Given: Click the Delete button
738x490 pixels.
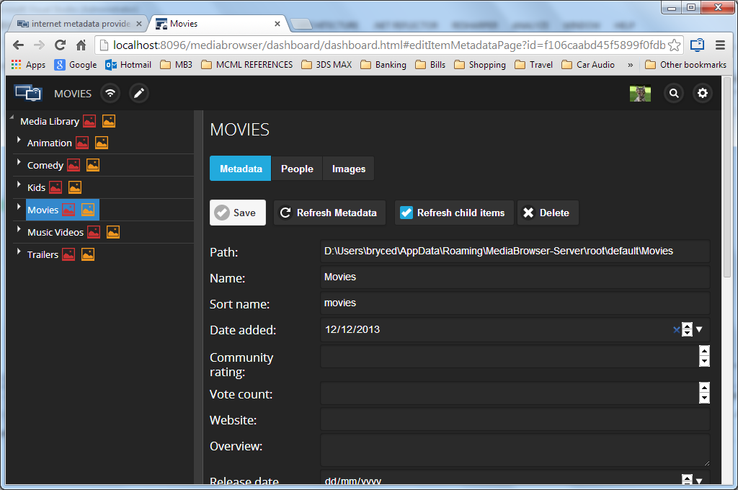Looking at the screenshot, I should click(548, 213).
